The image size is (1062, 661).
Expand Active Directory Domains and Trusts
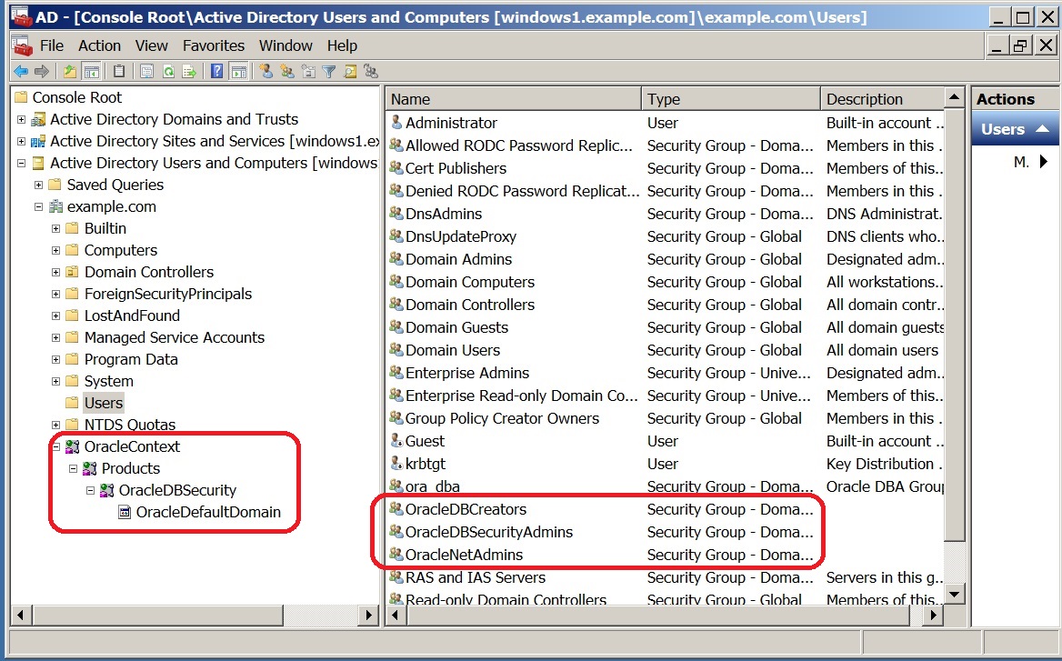22,119
